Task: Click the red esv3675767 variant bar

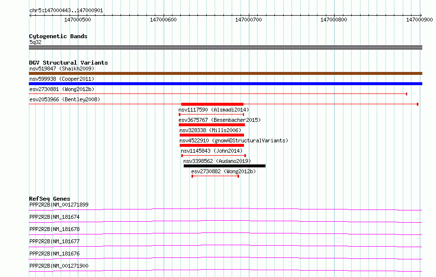Action: (212, 125)
